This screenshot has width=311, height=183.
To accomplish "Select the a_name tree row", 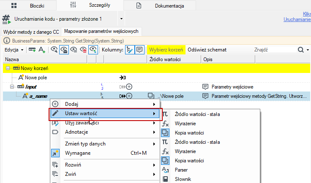I will pos(156,96).
